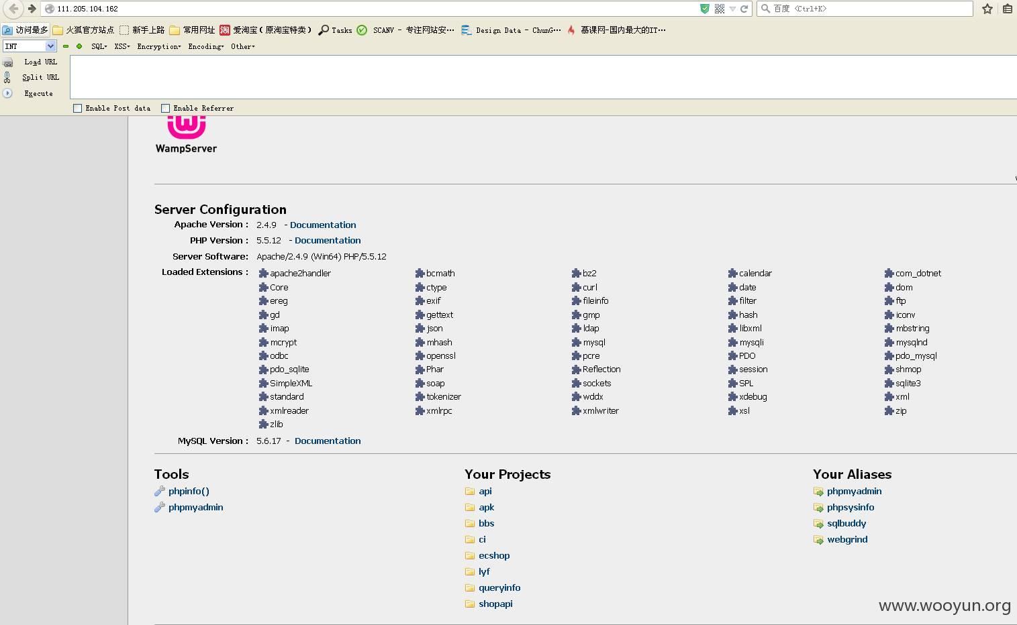The image size is (1017, 625).
Task: Open the Encoding dropdown menu
Action: pos(206,46)
